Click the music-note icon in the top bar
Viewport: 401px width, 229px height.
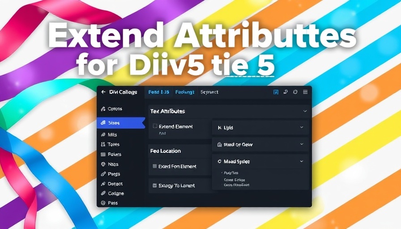286,92
